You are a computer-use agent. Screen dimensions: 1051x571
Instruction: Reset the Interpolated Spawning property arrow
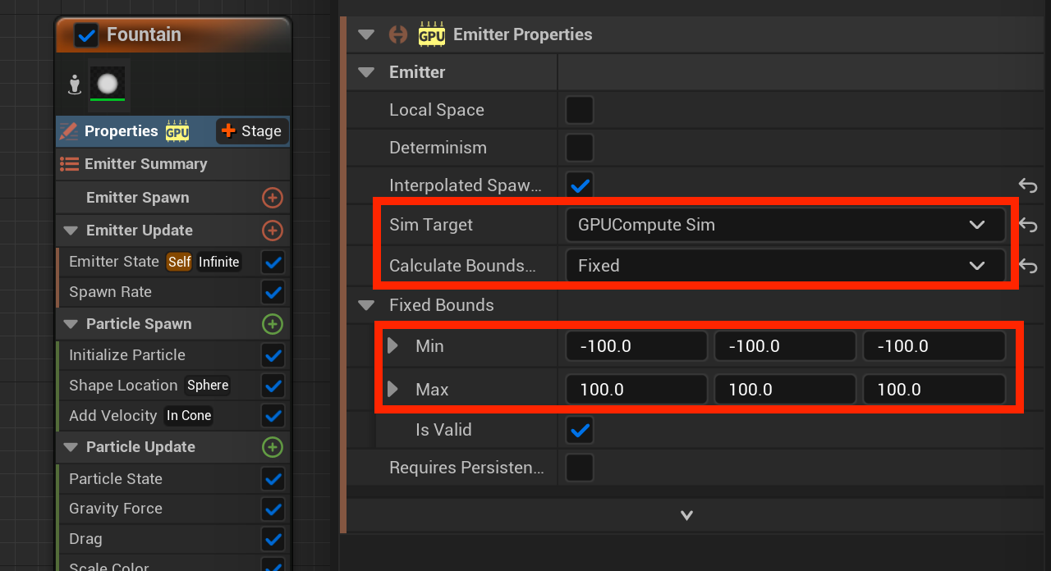1028,185
